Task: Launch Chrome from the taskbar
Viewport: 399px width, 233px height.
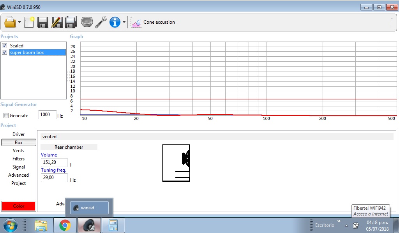Action: pyautogui.click(x=65, y=225)
